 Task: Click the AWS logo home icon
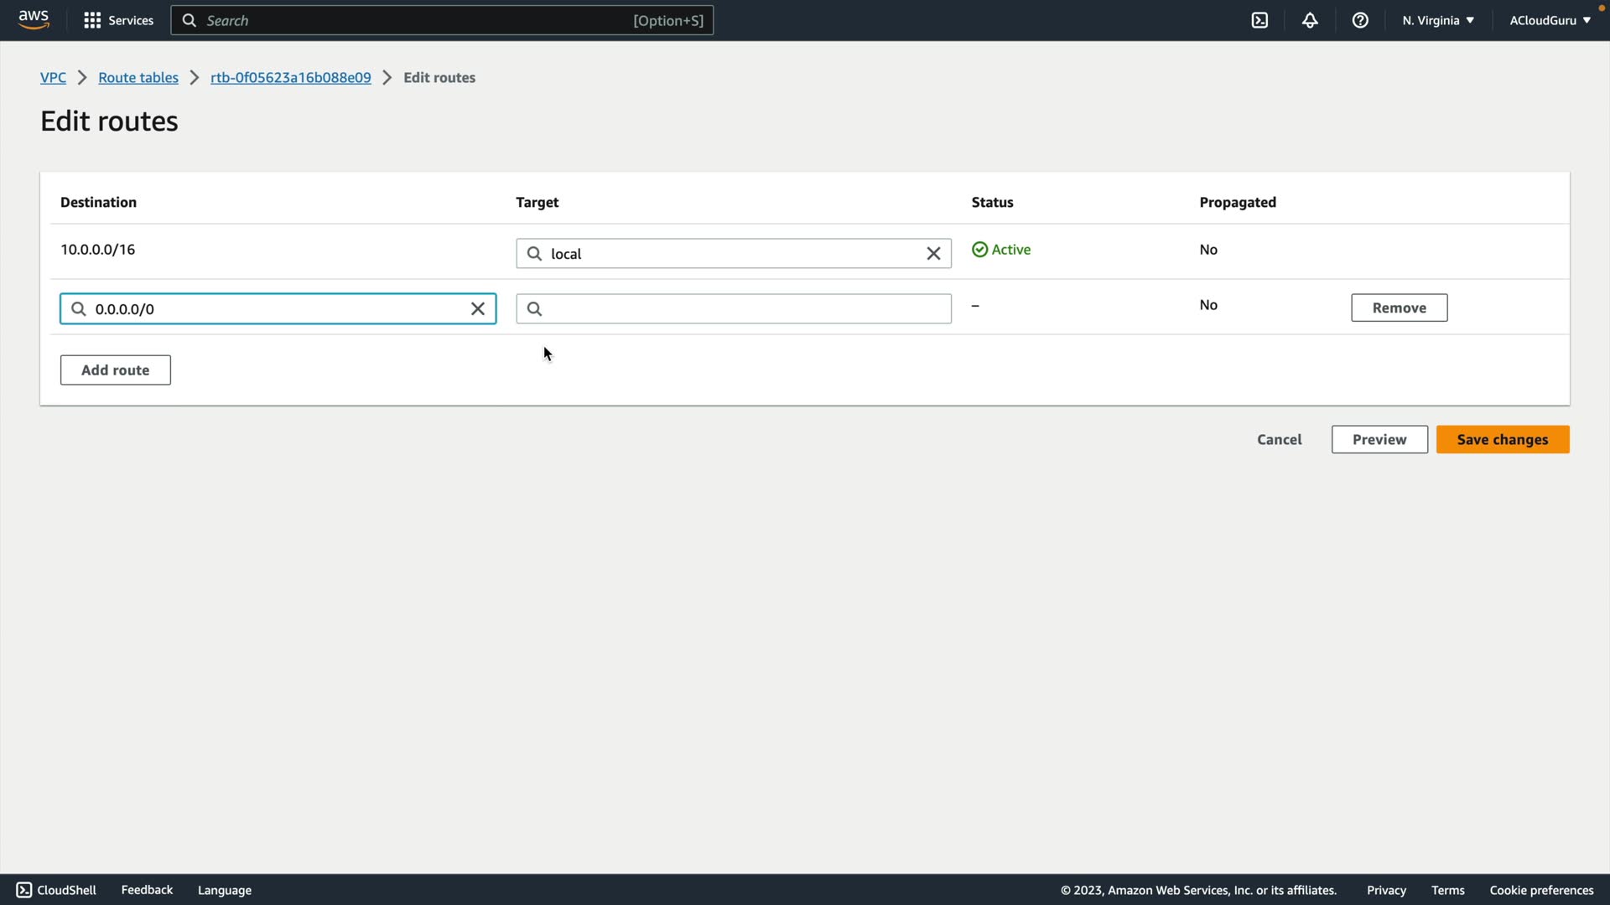tap(34, 20)
